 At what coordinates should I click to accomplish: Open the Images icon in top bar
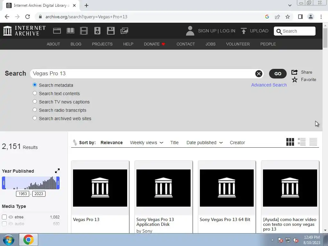124,31
